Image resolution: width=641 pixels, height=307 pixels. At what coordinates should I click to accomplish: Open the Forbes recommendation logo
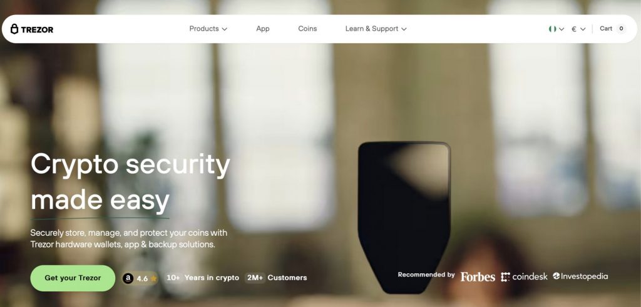point(478,277)
